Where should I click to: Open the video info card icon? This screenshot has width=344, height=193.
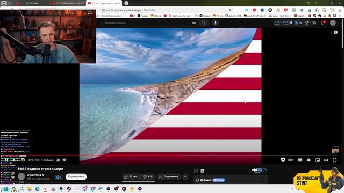pyautogui.click(x=335, y=32)
